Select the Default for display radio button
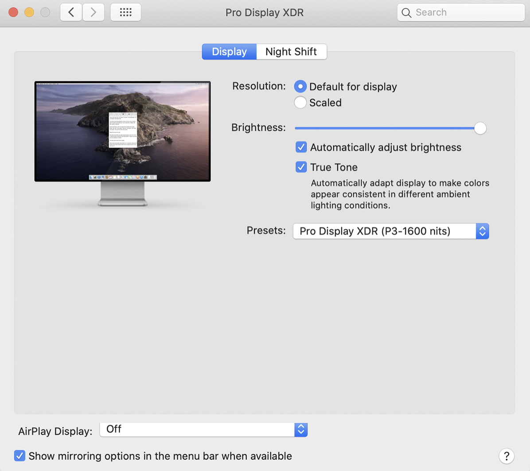This screenshot has width=530, height=471. 300,86
